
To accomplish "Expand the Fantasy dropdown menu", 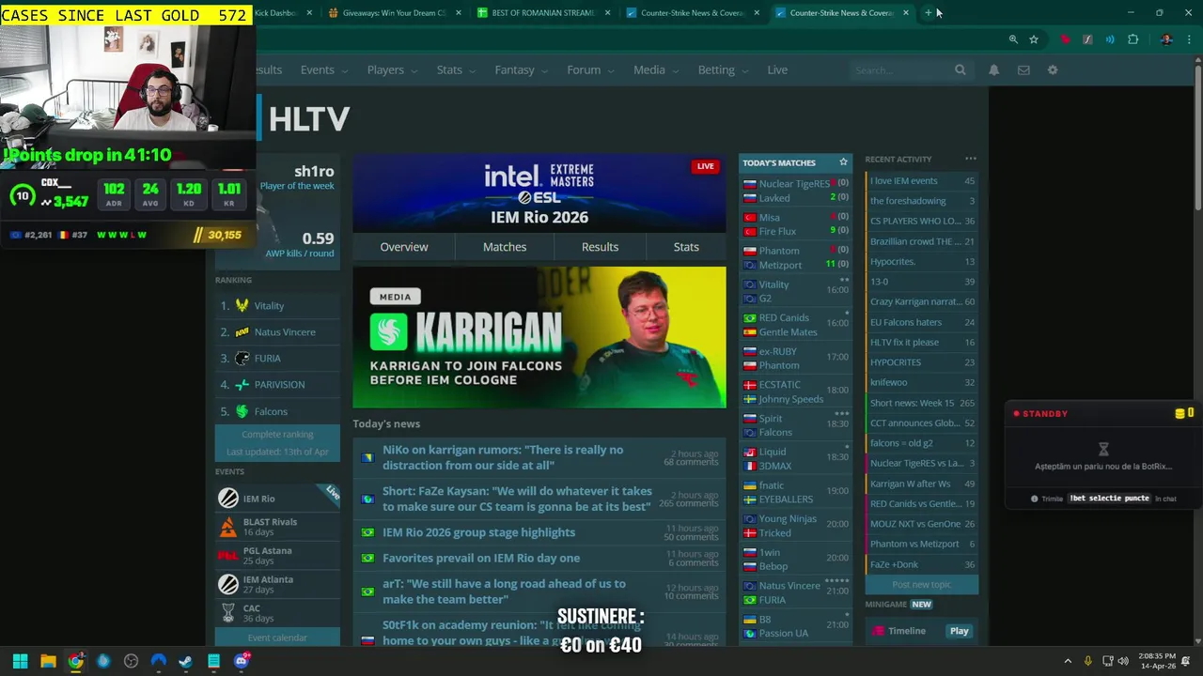I will point(520,69).
